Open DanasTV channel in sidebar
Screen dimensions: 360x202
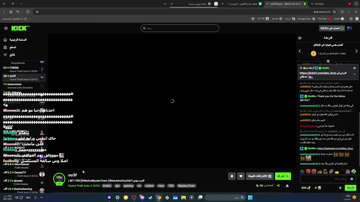(x=24, y=174)
